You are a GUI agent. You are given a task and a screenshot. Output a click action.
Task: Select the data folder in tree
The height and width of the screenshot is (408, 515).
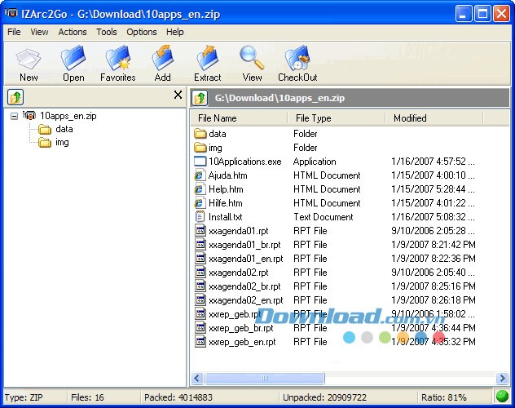(x=64, y=129)
